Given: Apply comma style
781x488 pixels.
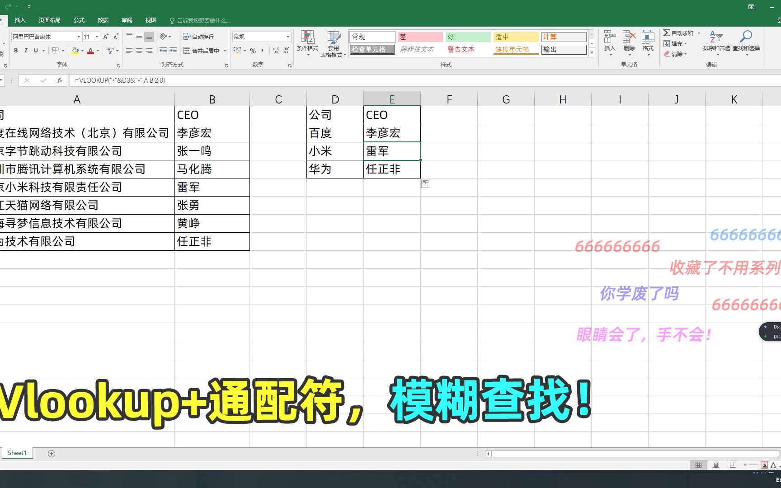Looking at the screenshot, I should coord(263,51).
